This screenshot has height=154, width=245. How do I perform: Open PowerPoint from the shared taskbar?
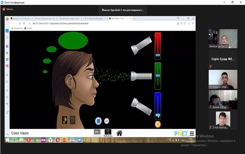65,140
